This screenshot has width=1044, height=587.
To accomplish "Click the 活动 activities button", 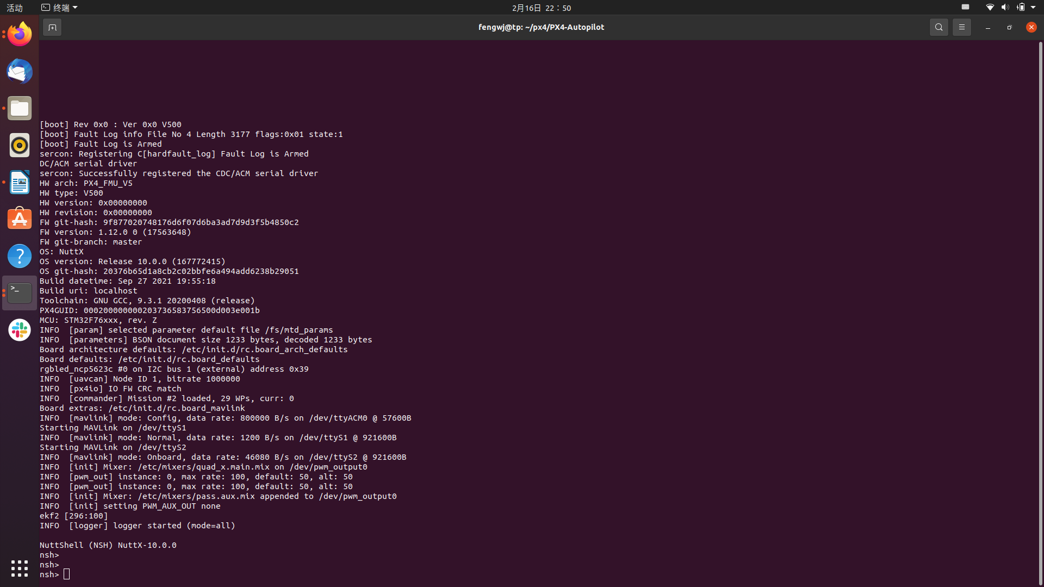I will tap(15, 8).
